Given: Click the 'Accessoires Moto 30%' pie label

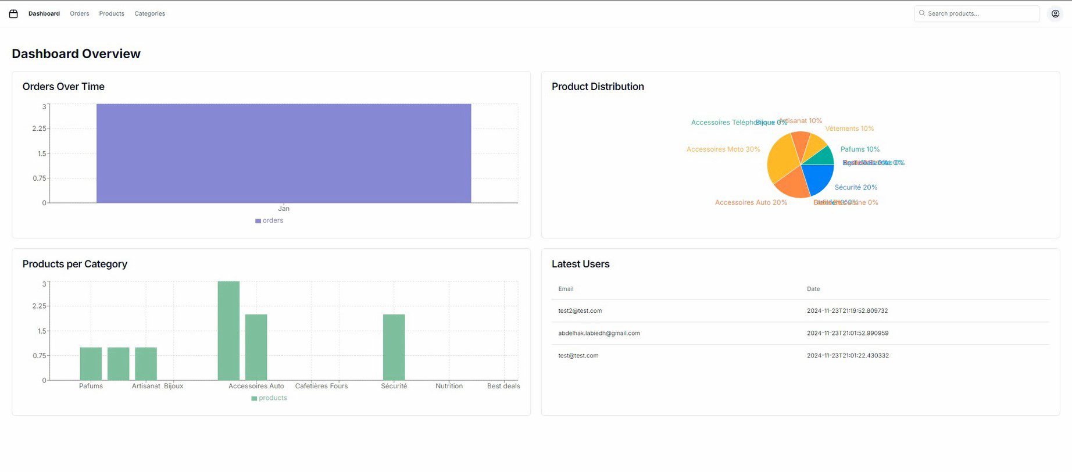Looking at the screenshot, I should pyautogui.click(x=723, y=149).
